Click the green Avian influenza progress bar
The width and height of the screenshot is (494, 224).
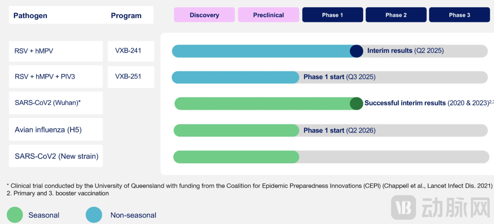tap(236, 130)
